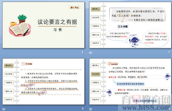Click the round header icon atop slide 3 content
This screenshot has height=111, width=172.
point(23,64)
